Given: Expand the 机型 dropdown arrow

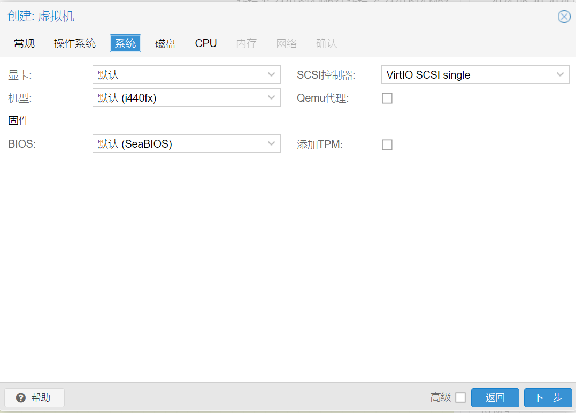Looking at the screenshot, I should click(272, 98).
